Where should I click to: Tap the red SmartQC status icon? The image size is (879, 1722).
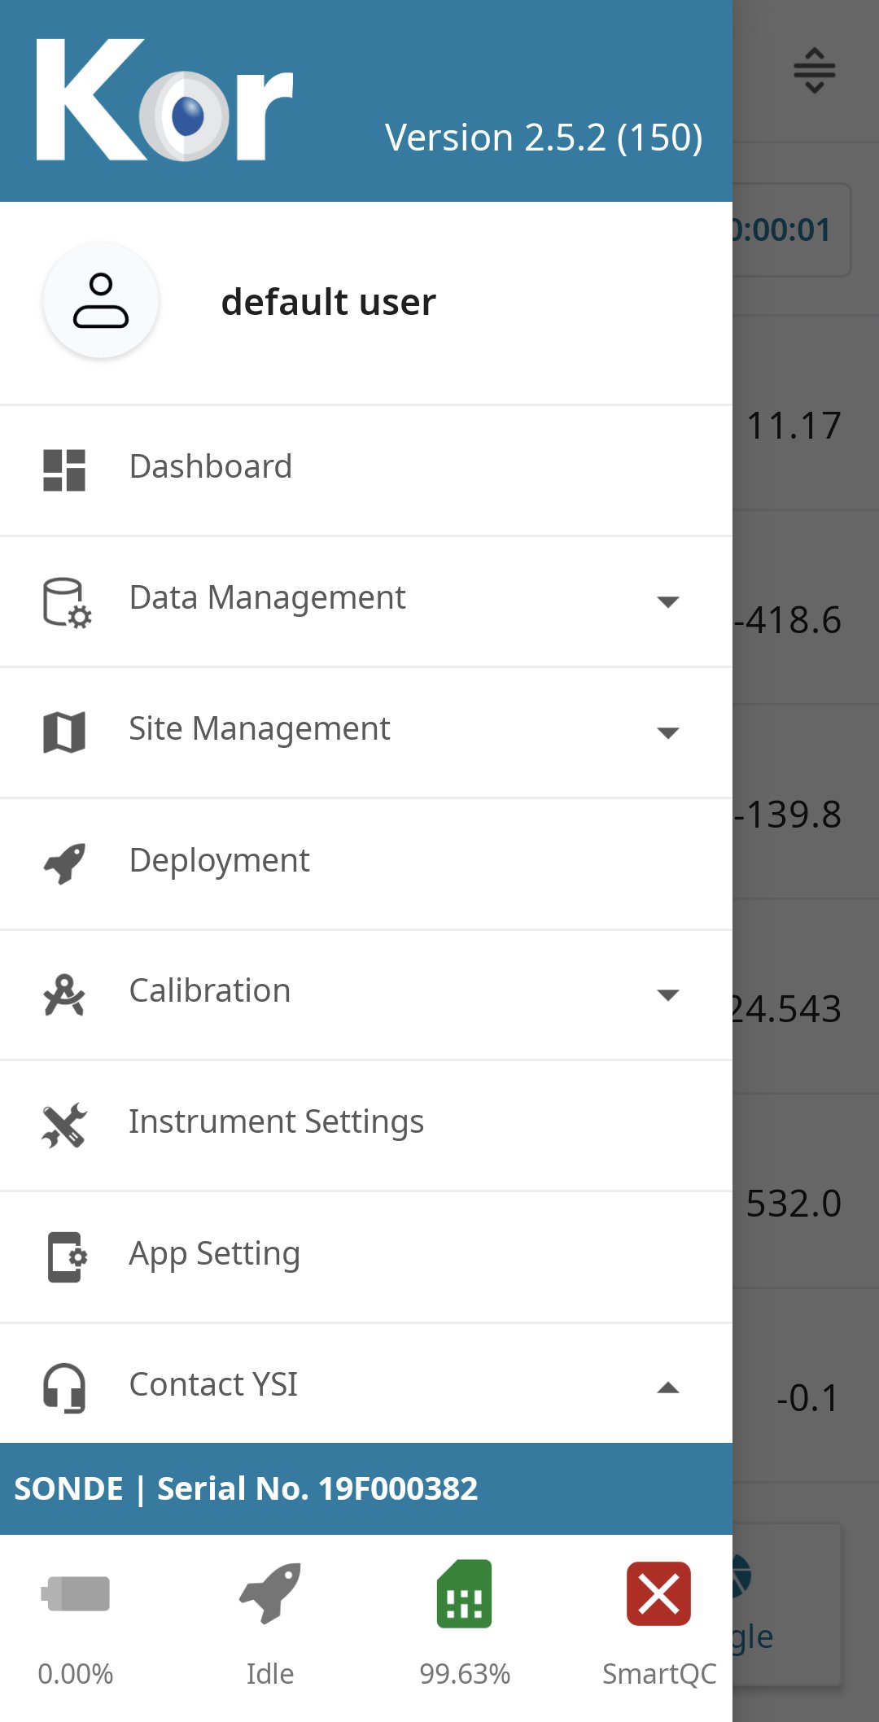point(658,1593)
